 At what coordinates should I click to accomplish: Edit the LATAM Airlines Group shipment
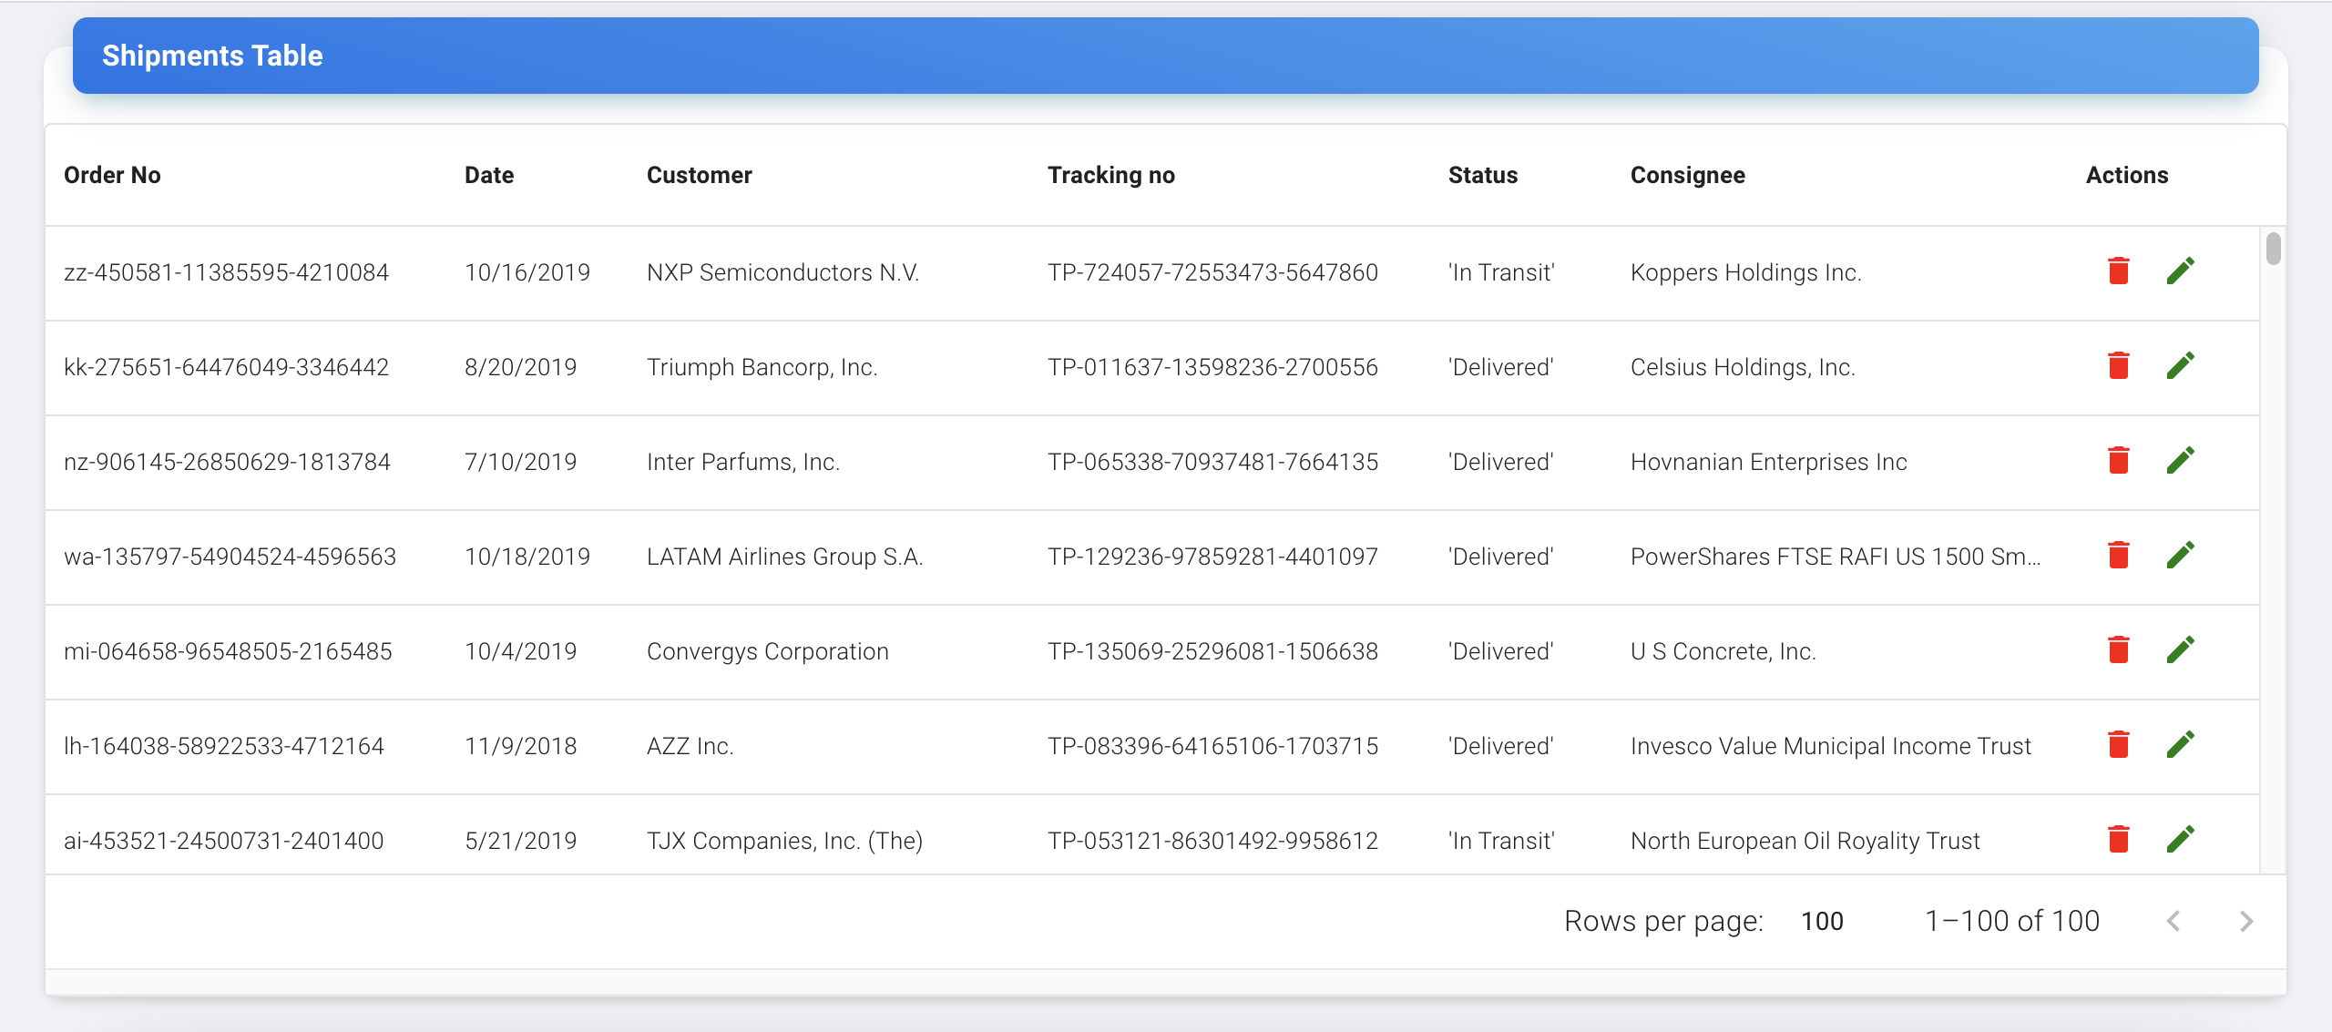tap(2182, 555)
